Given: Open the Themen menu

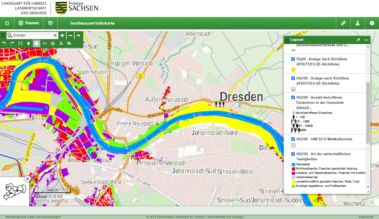Looking at the screenshot, I should point(29,23).
